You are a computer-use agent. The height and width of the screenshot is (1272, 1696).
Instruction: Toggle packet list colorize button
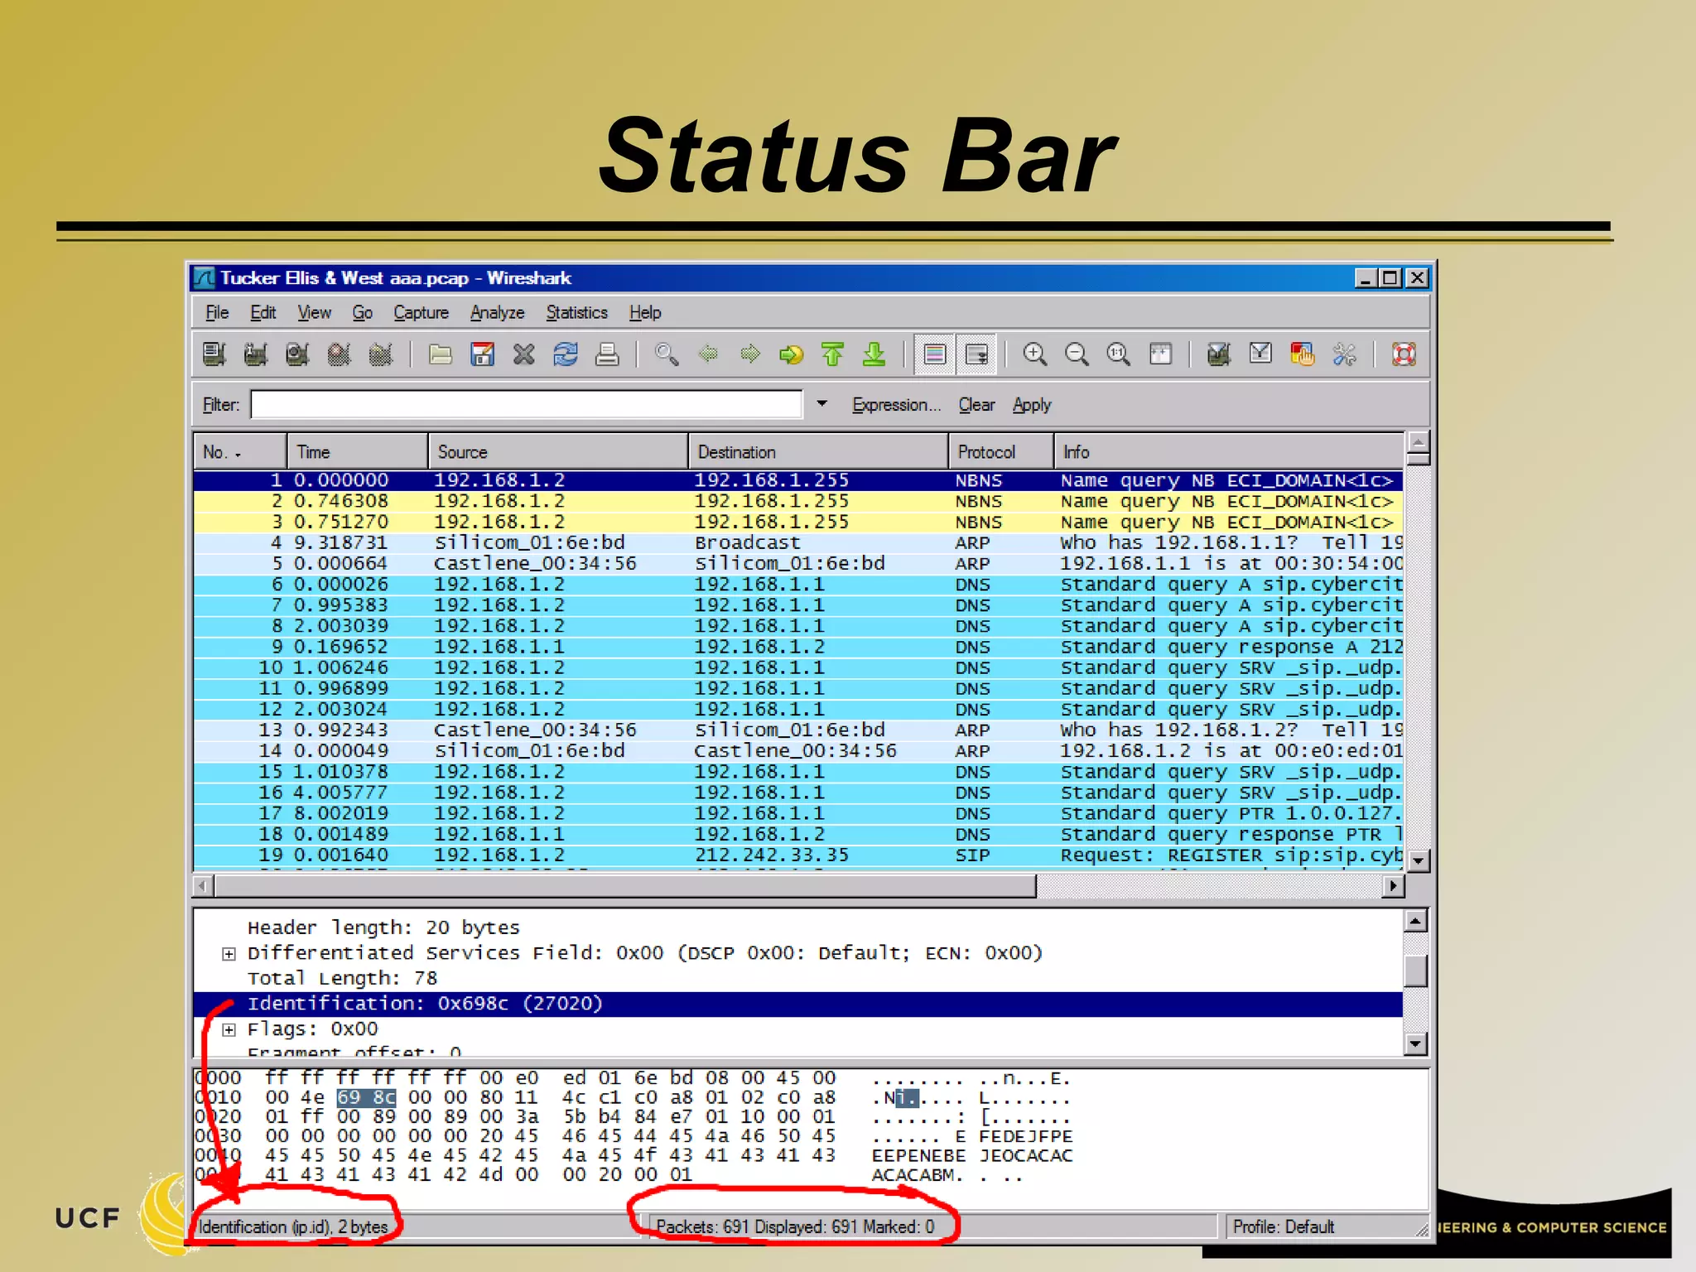click(x=935, y=354)
